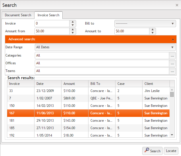181x156 pixels.
Task: Close the Search dialog
Action: pyautogui.click(x=177, y=5)
